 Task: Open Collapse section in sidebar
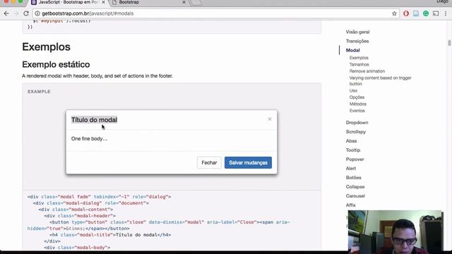click(355, 187)
